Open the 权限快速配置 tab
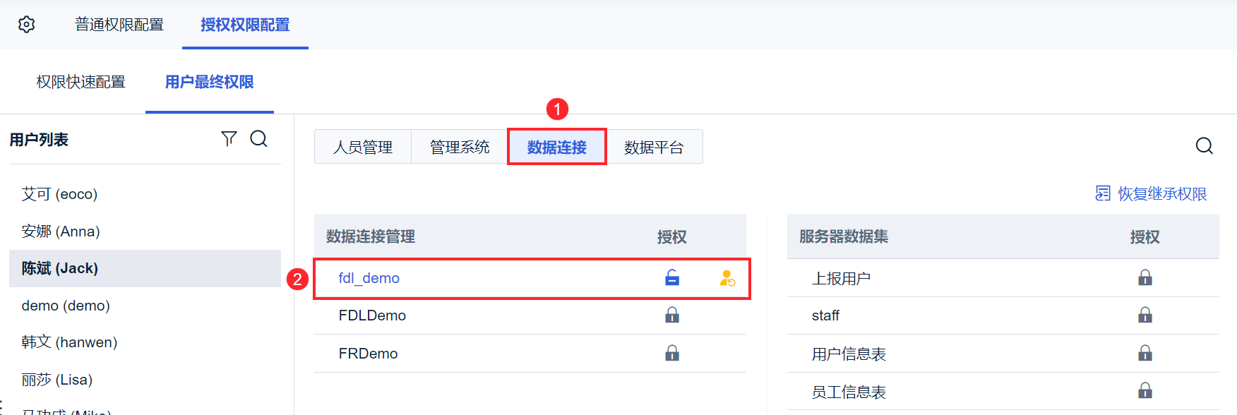The image size is (1237, 415). (80, 82)
